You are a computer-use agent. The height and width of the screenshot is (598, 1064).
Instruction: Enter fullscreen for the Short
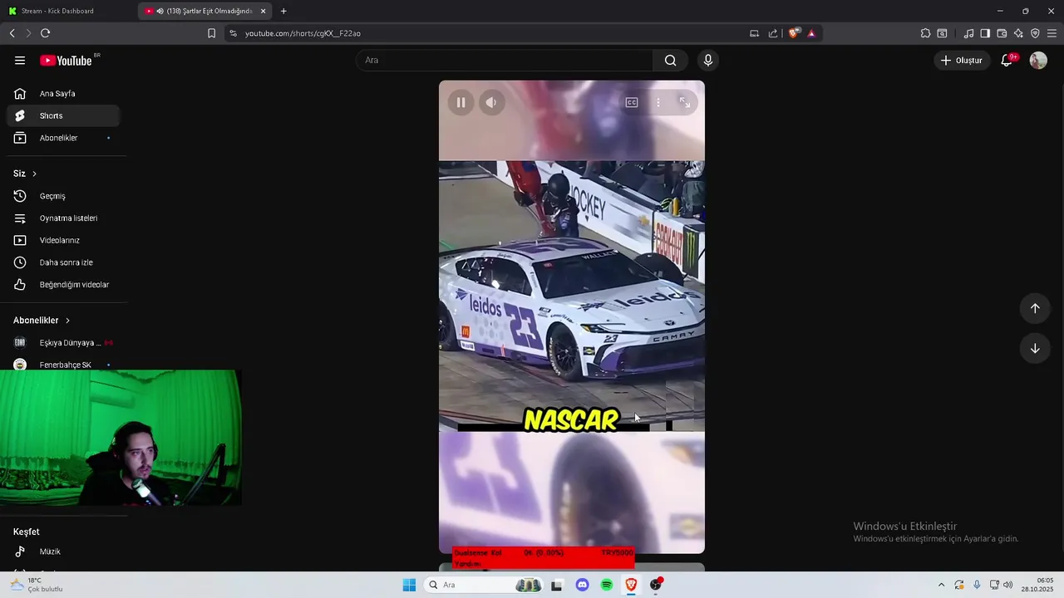tap(685, 102)
